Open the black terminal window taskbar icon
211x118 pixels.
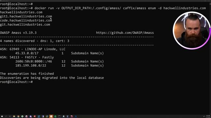point(59,116)
